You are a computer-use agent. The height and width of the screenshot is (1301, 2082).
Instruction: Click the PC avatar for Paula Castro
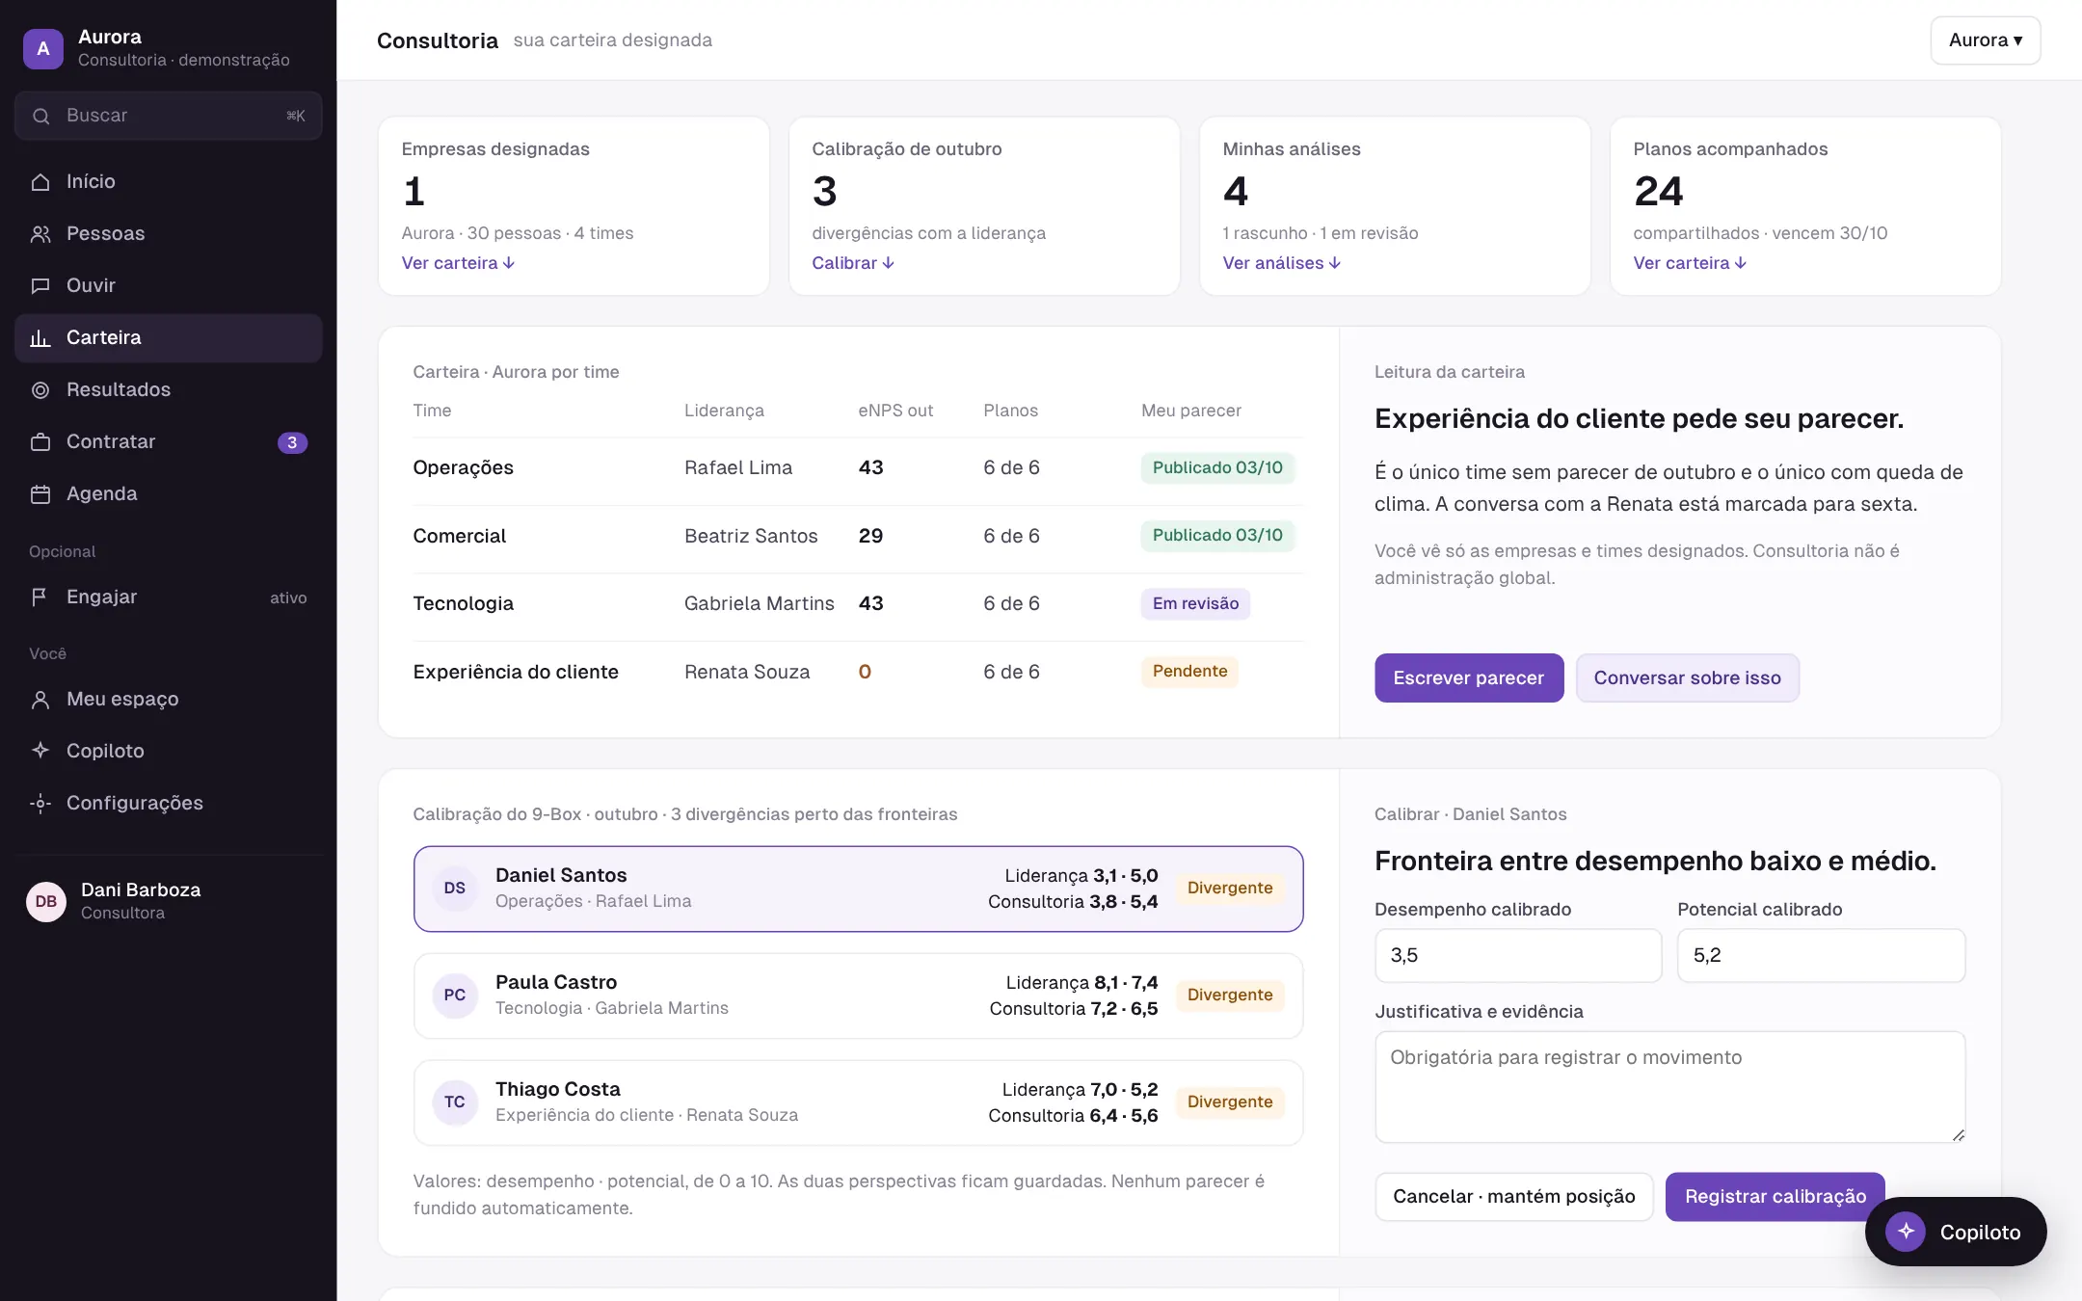[x=455, y=996]
